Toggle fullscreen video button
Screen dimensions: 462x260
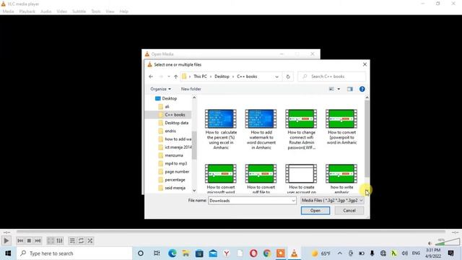coord(51,240)
